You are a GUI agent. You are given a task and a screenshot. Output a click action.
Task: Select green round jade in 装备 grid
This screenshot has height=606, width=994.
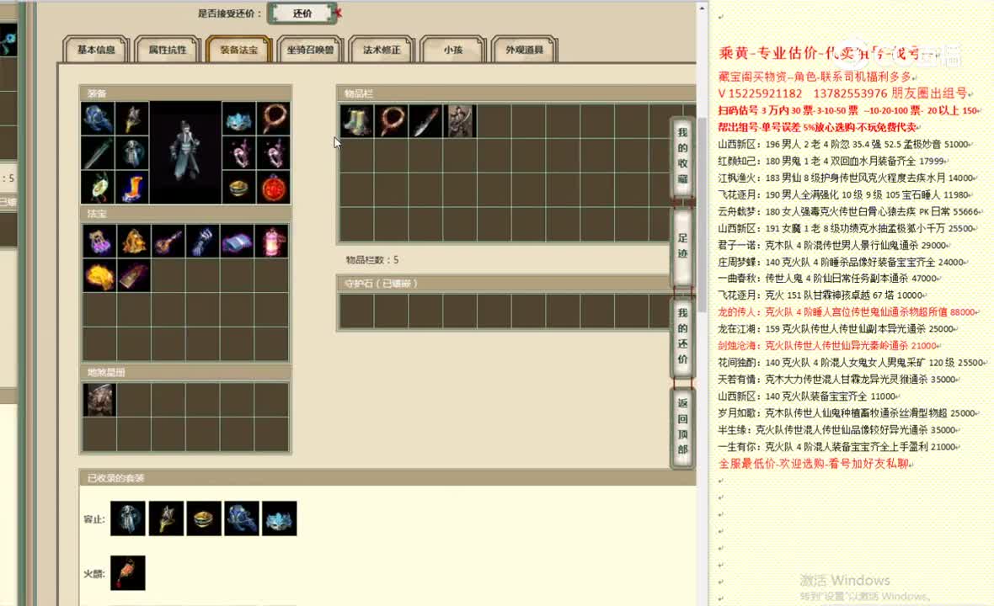98,187
